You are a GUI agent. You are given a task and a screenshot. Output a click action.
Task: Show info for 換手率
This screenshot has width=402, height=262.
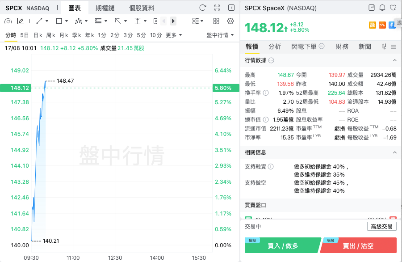[266, 93]
